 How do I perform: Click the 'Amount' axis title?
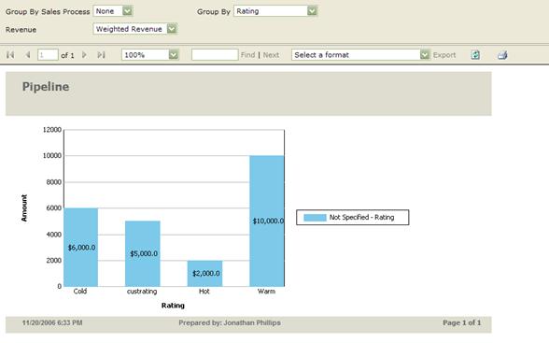pyautogui.click(x=24, y=208)
